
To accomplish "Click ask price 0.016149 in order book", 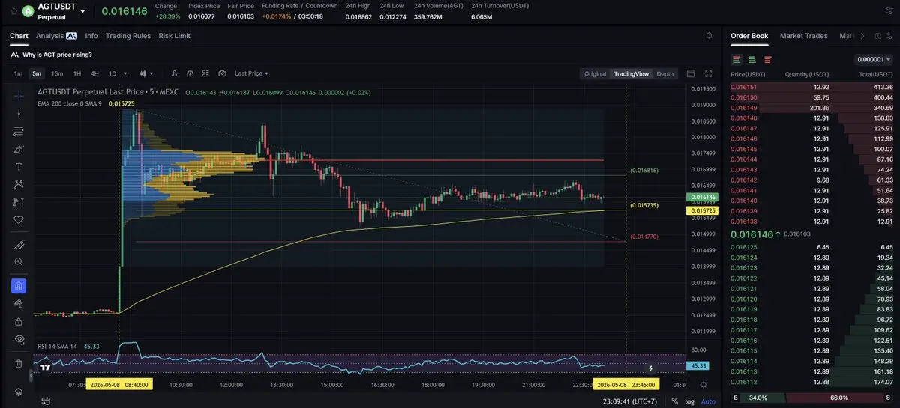I will point(744,108).
